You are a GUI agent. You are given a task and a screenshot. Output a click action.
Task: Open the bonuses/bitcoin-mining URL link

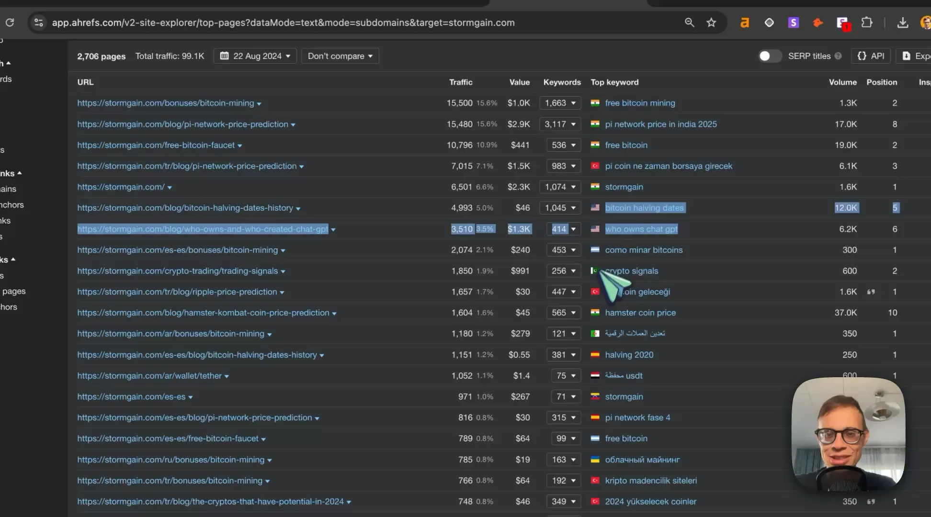(x=166, y=103)
